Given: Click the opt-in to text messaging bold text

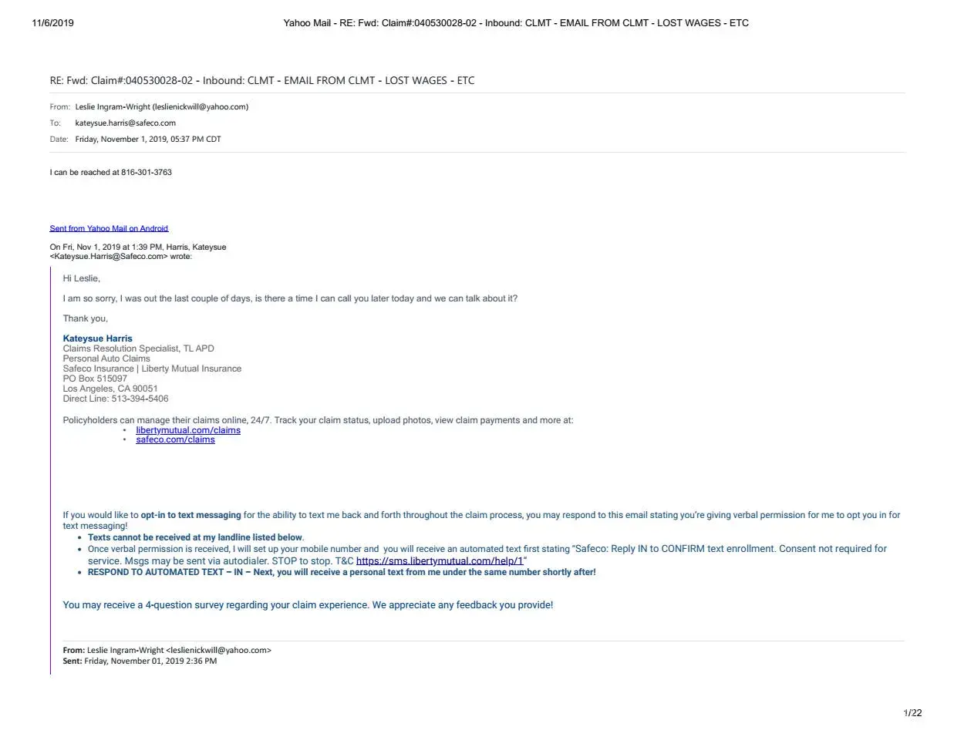Looking at the screenshot, I should tap(190, 515).
